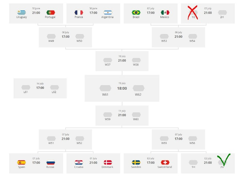Viewport: 242px width, 176px height.
Task: Select the Spain flag
Action: (x=21, y=163)
